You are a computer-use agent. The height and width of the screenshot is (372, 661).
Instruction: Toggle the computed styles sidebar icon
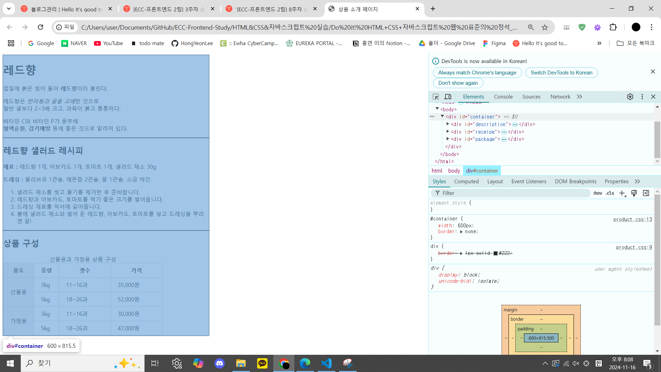point(646,193)
